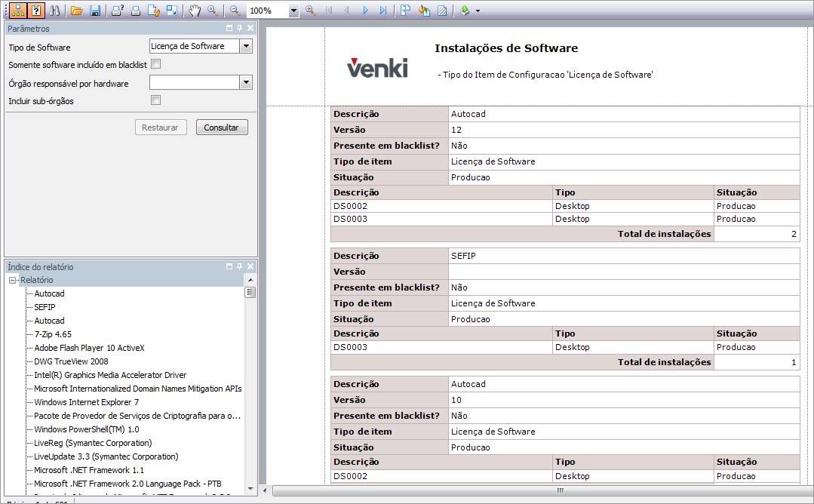The width and height of the screenshot is (814, 504).
Task: Click the export document icon
Action: tap(465, 11)
